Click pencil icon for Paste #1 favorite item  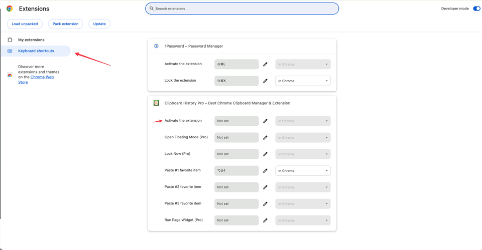[265, 171]
